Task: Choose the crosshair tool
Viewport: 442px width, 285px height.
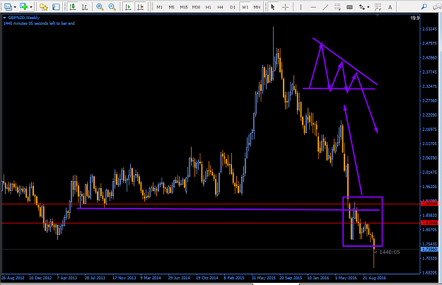Action: pos(285,7)
